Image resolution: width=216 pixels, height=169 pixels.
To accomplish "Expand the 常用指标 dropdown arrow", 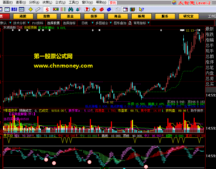I will coord(148,23).
